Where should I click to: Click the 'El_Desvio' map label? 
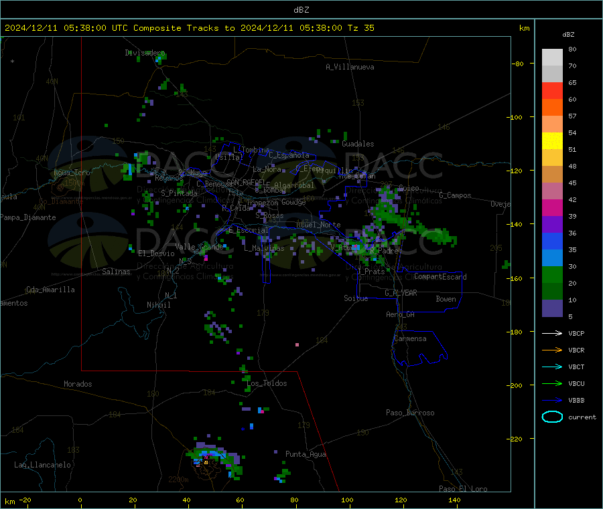click(157, 253)
